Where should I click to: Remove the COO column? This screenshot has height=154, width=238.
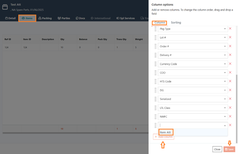[230, 72]
